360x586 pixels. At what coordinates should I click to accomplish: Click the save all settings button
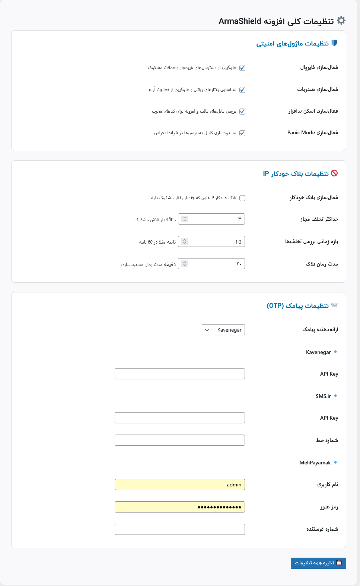318,563
